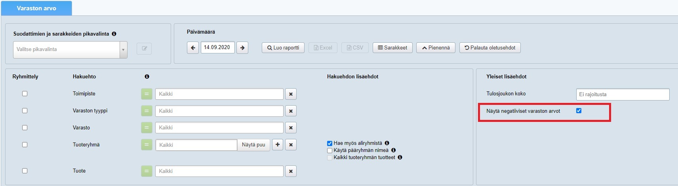Toggle the equals operator for Varasto
Viewport: 678px width, 186px height.
coord(147,128)
